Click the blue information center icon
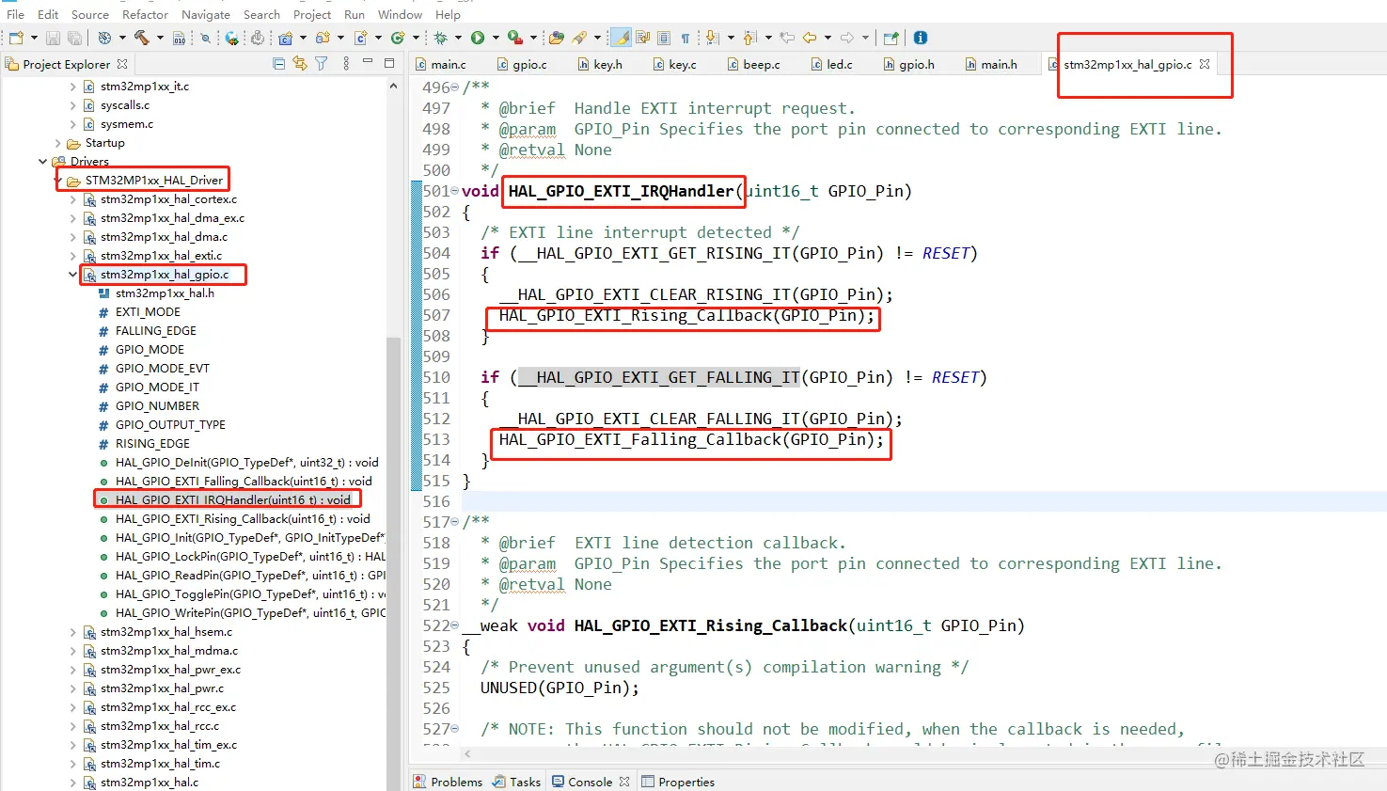 click(921, 38)
